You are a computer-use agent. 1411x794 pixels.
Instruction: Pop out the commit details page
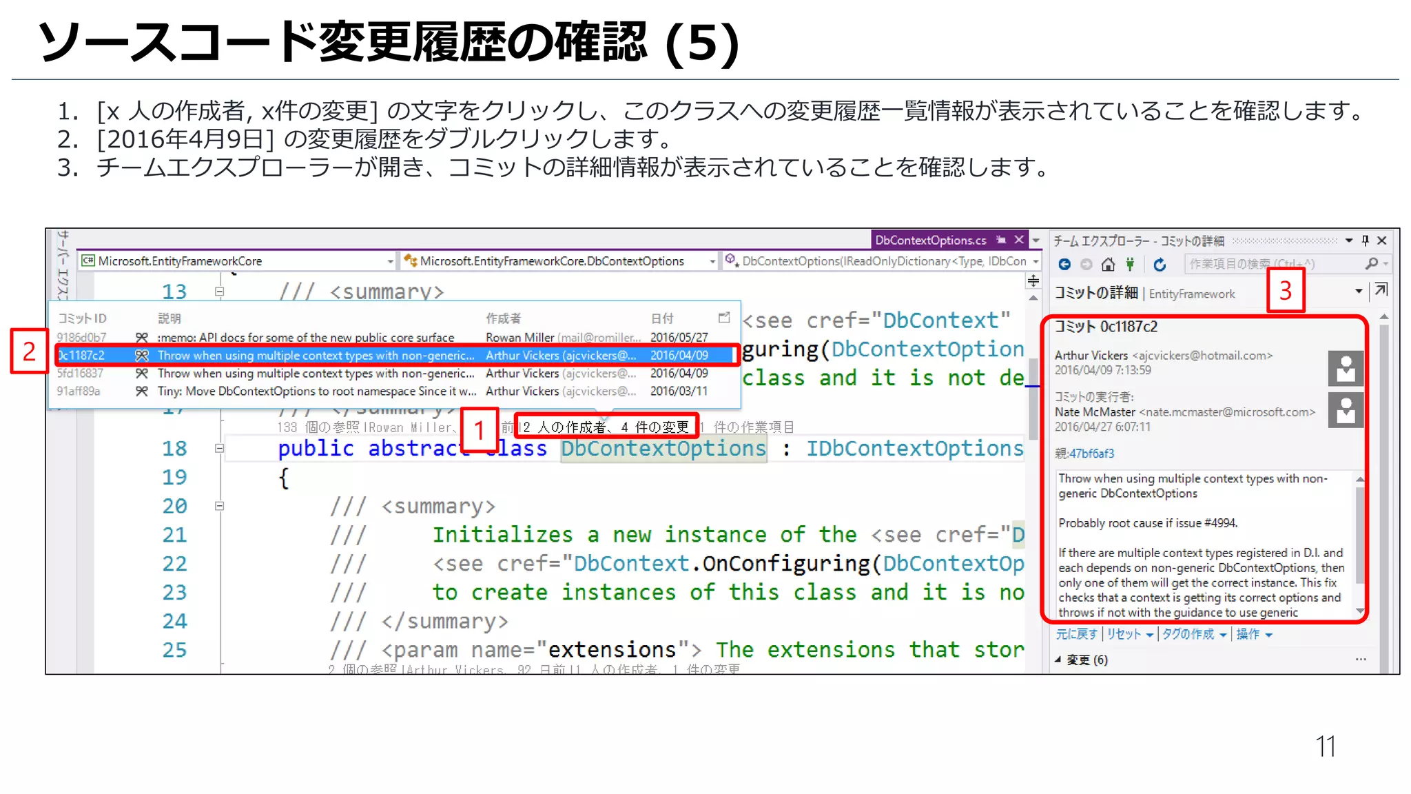point(1381,290)
